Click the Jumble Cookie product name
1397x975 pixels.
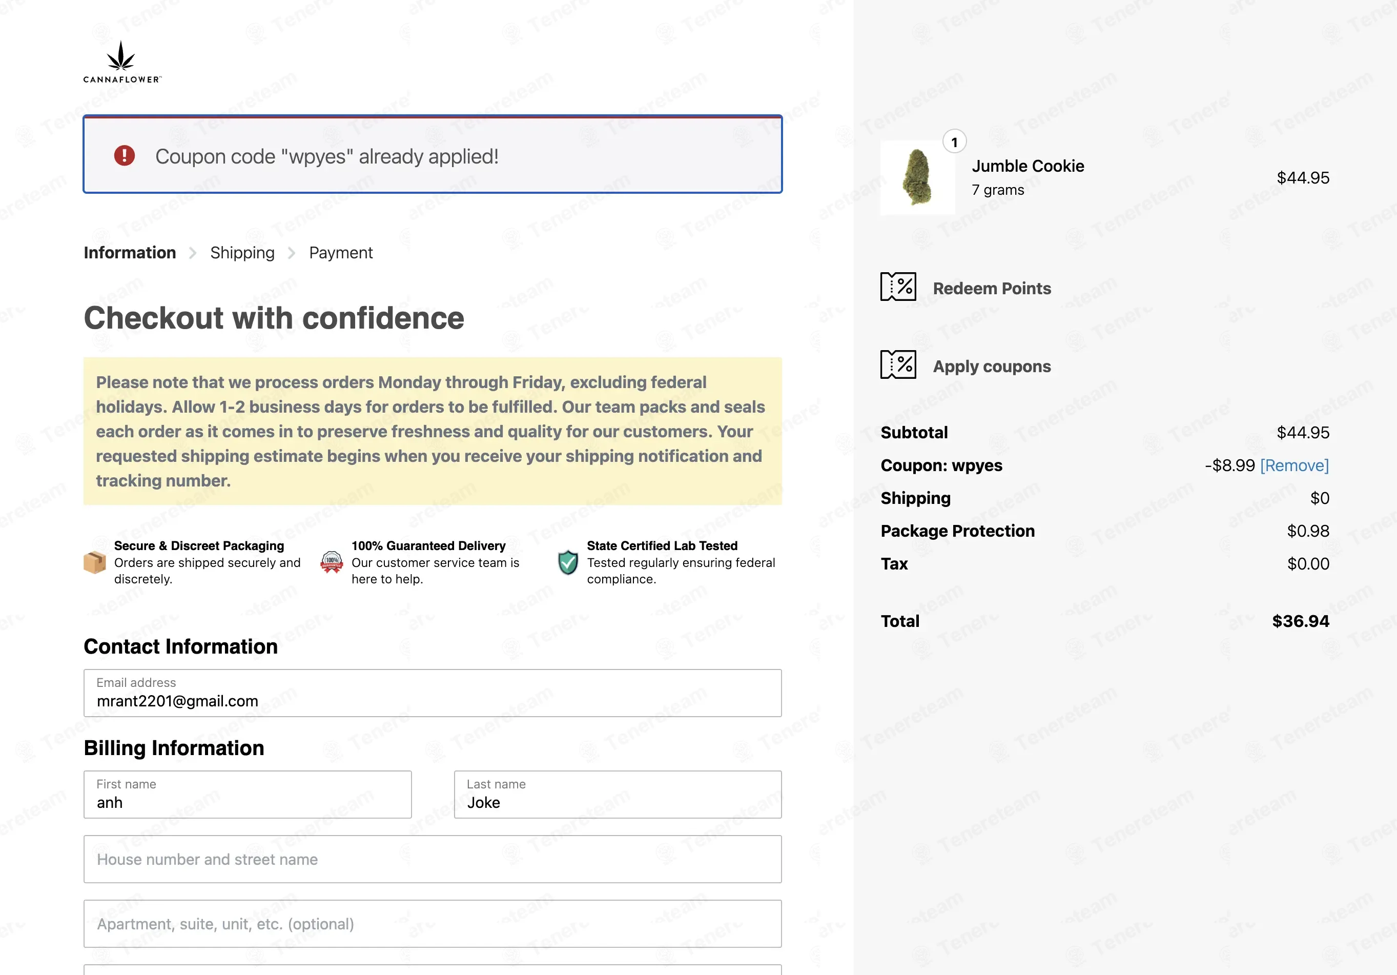click(x=1028, y=166)
